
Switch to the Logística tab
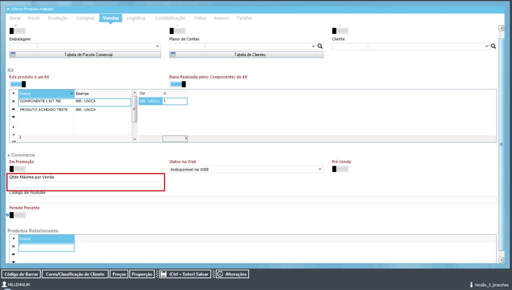click(136, 18)
